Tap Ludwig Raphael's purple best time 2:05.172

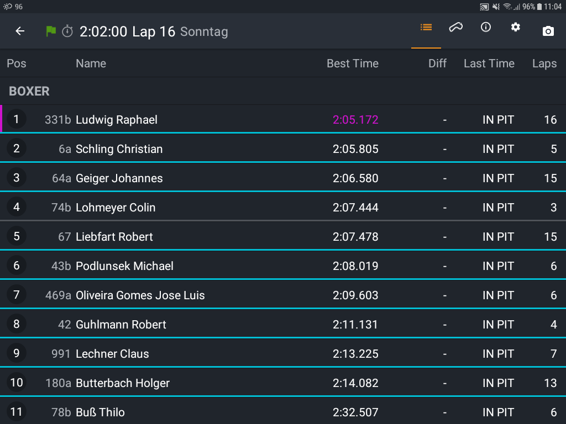[x=355, y=120]
